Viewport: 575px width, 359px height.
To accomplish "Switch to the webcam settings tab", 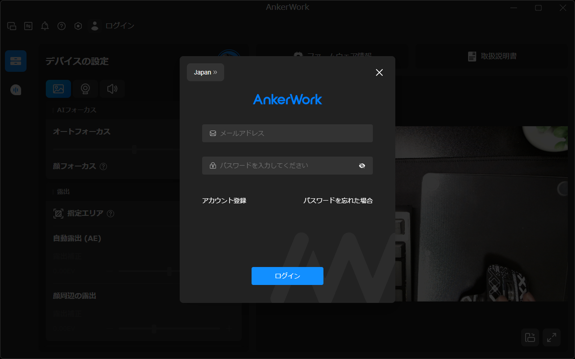I will [85, 89].
